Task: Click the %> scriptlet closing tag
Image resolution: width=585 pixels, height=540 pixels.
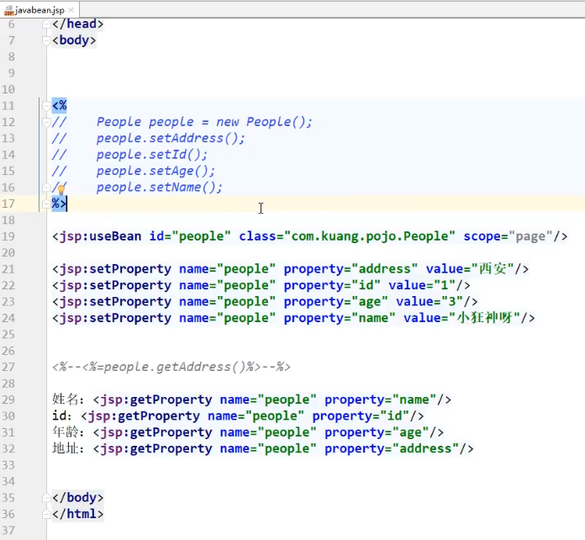Action: (60, 204)
